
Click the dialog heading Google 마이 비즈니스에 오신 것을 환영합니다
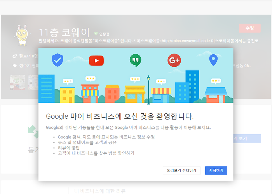click(120, 116)
